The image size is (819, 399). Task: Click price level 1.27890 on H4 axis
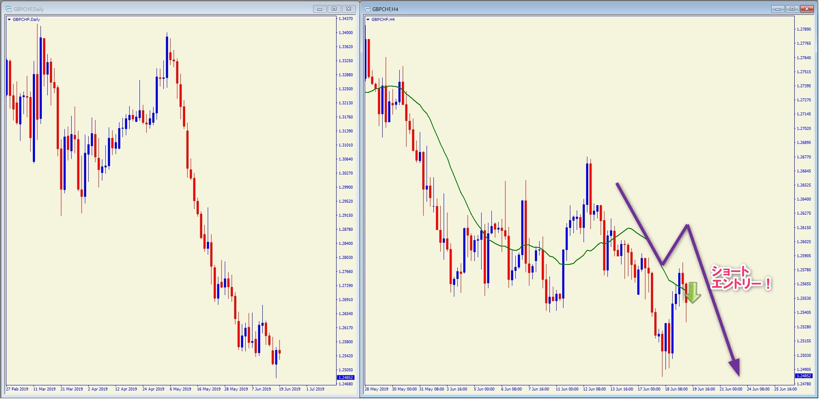pos(804,29)
